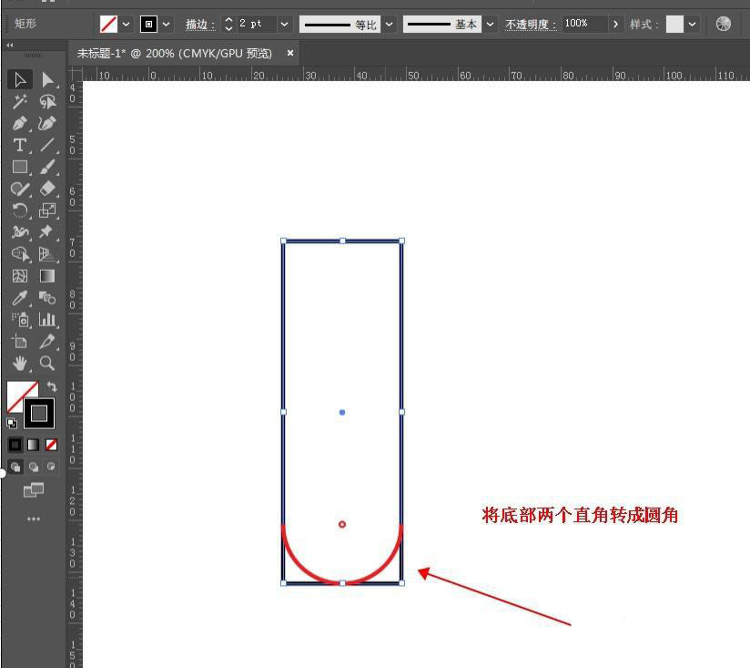The width and height of the screenshot is (750, 668).
Task: Switch to the 未标题-1* document tab
Action: pos(174,53)
